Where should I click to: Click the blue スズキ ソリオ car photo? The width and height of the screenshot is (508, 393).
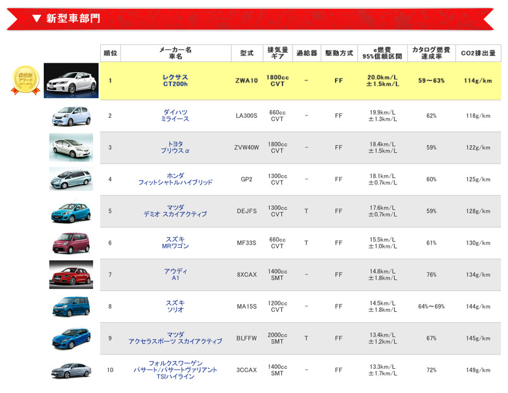coord(71,306)
